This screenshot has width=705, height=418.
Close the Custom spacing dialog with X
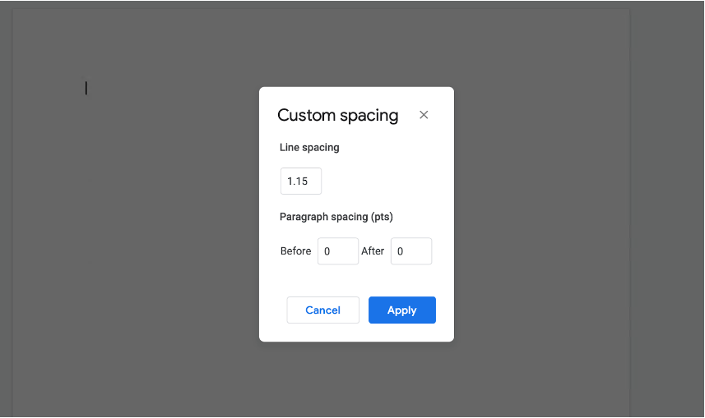point(424,115)
